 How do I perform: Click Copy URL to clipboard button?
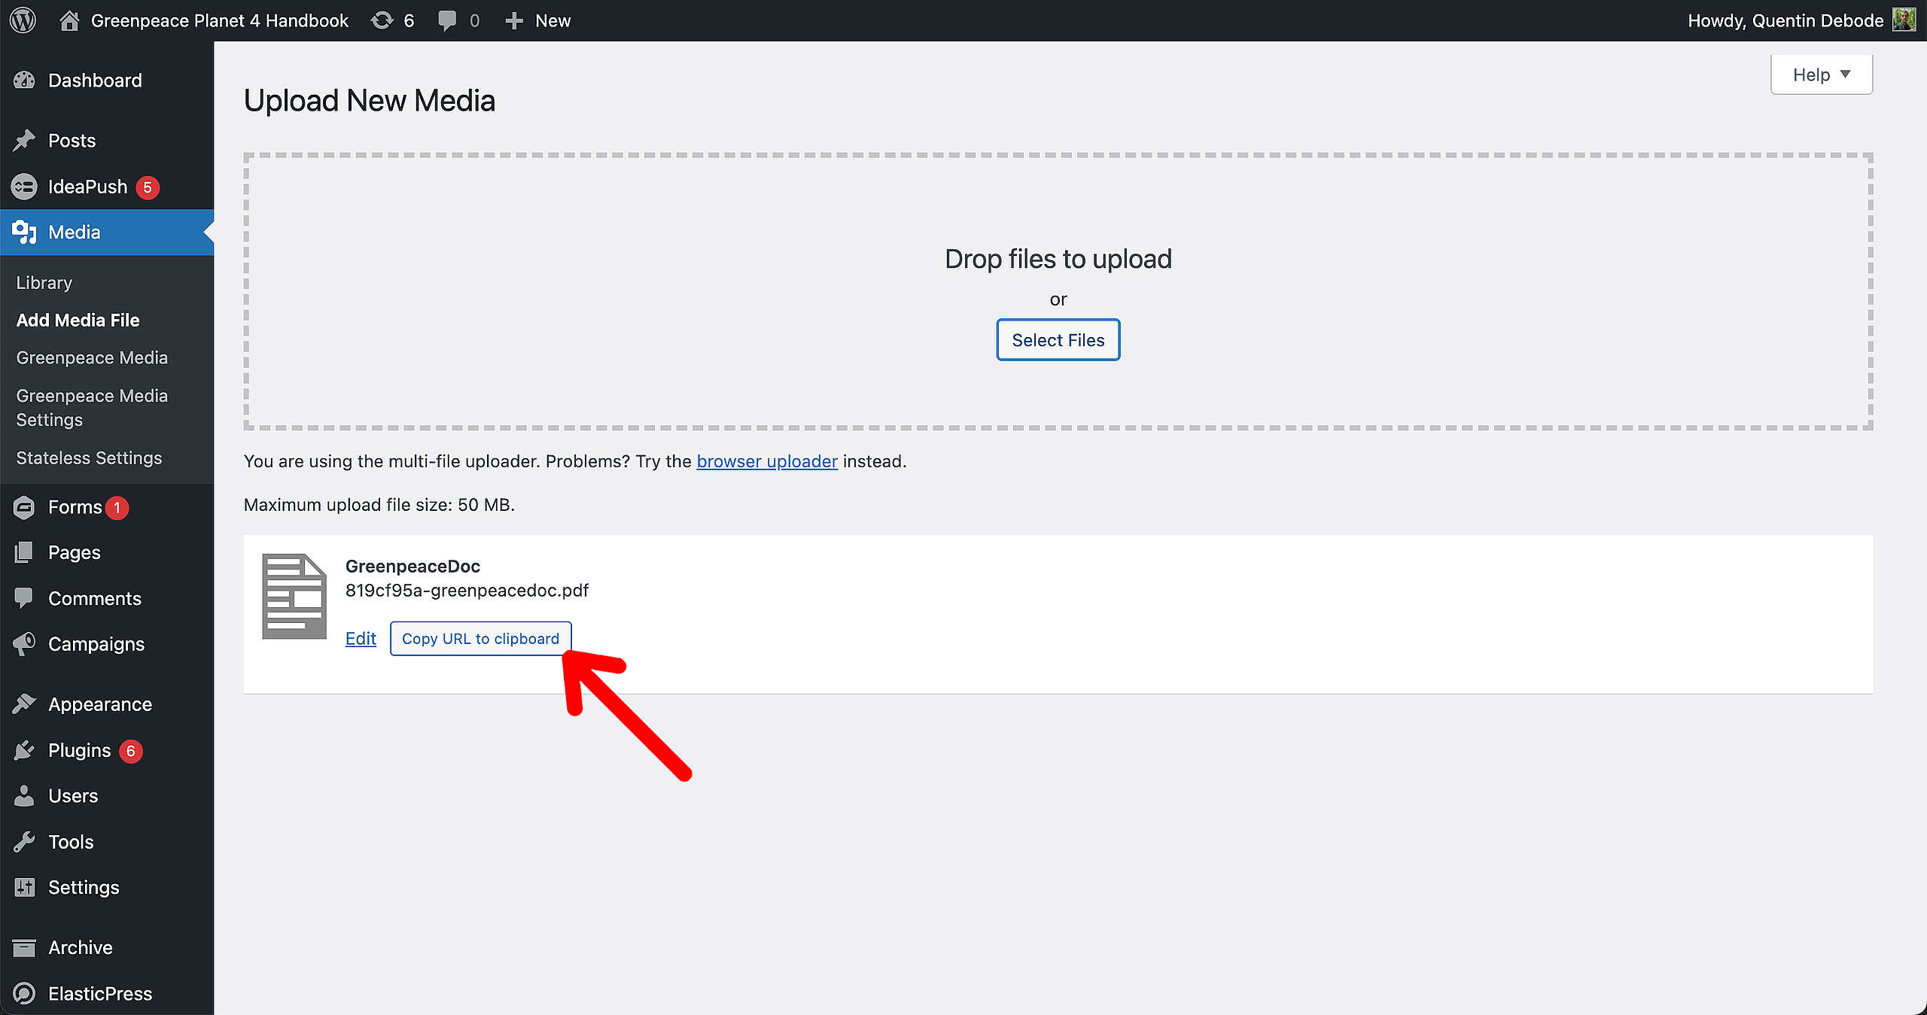click(480, 639)
